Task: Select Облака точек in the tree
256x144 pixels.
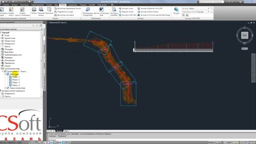Action: [10, 41]
